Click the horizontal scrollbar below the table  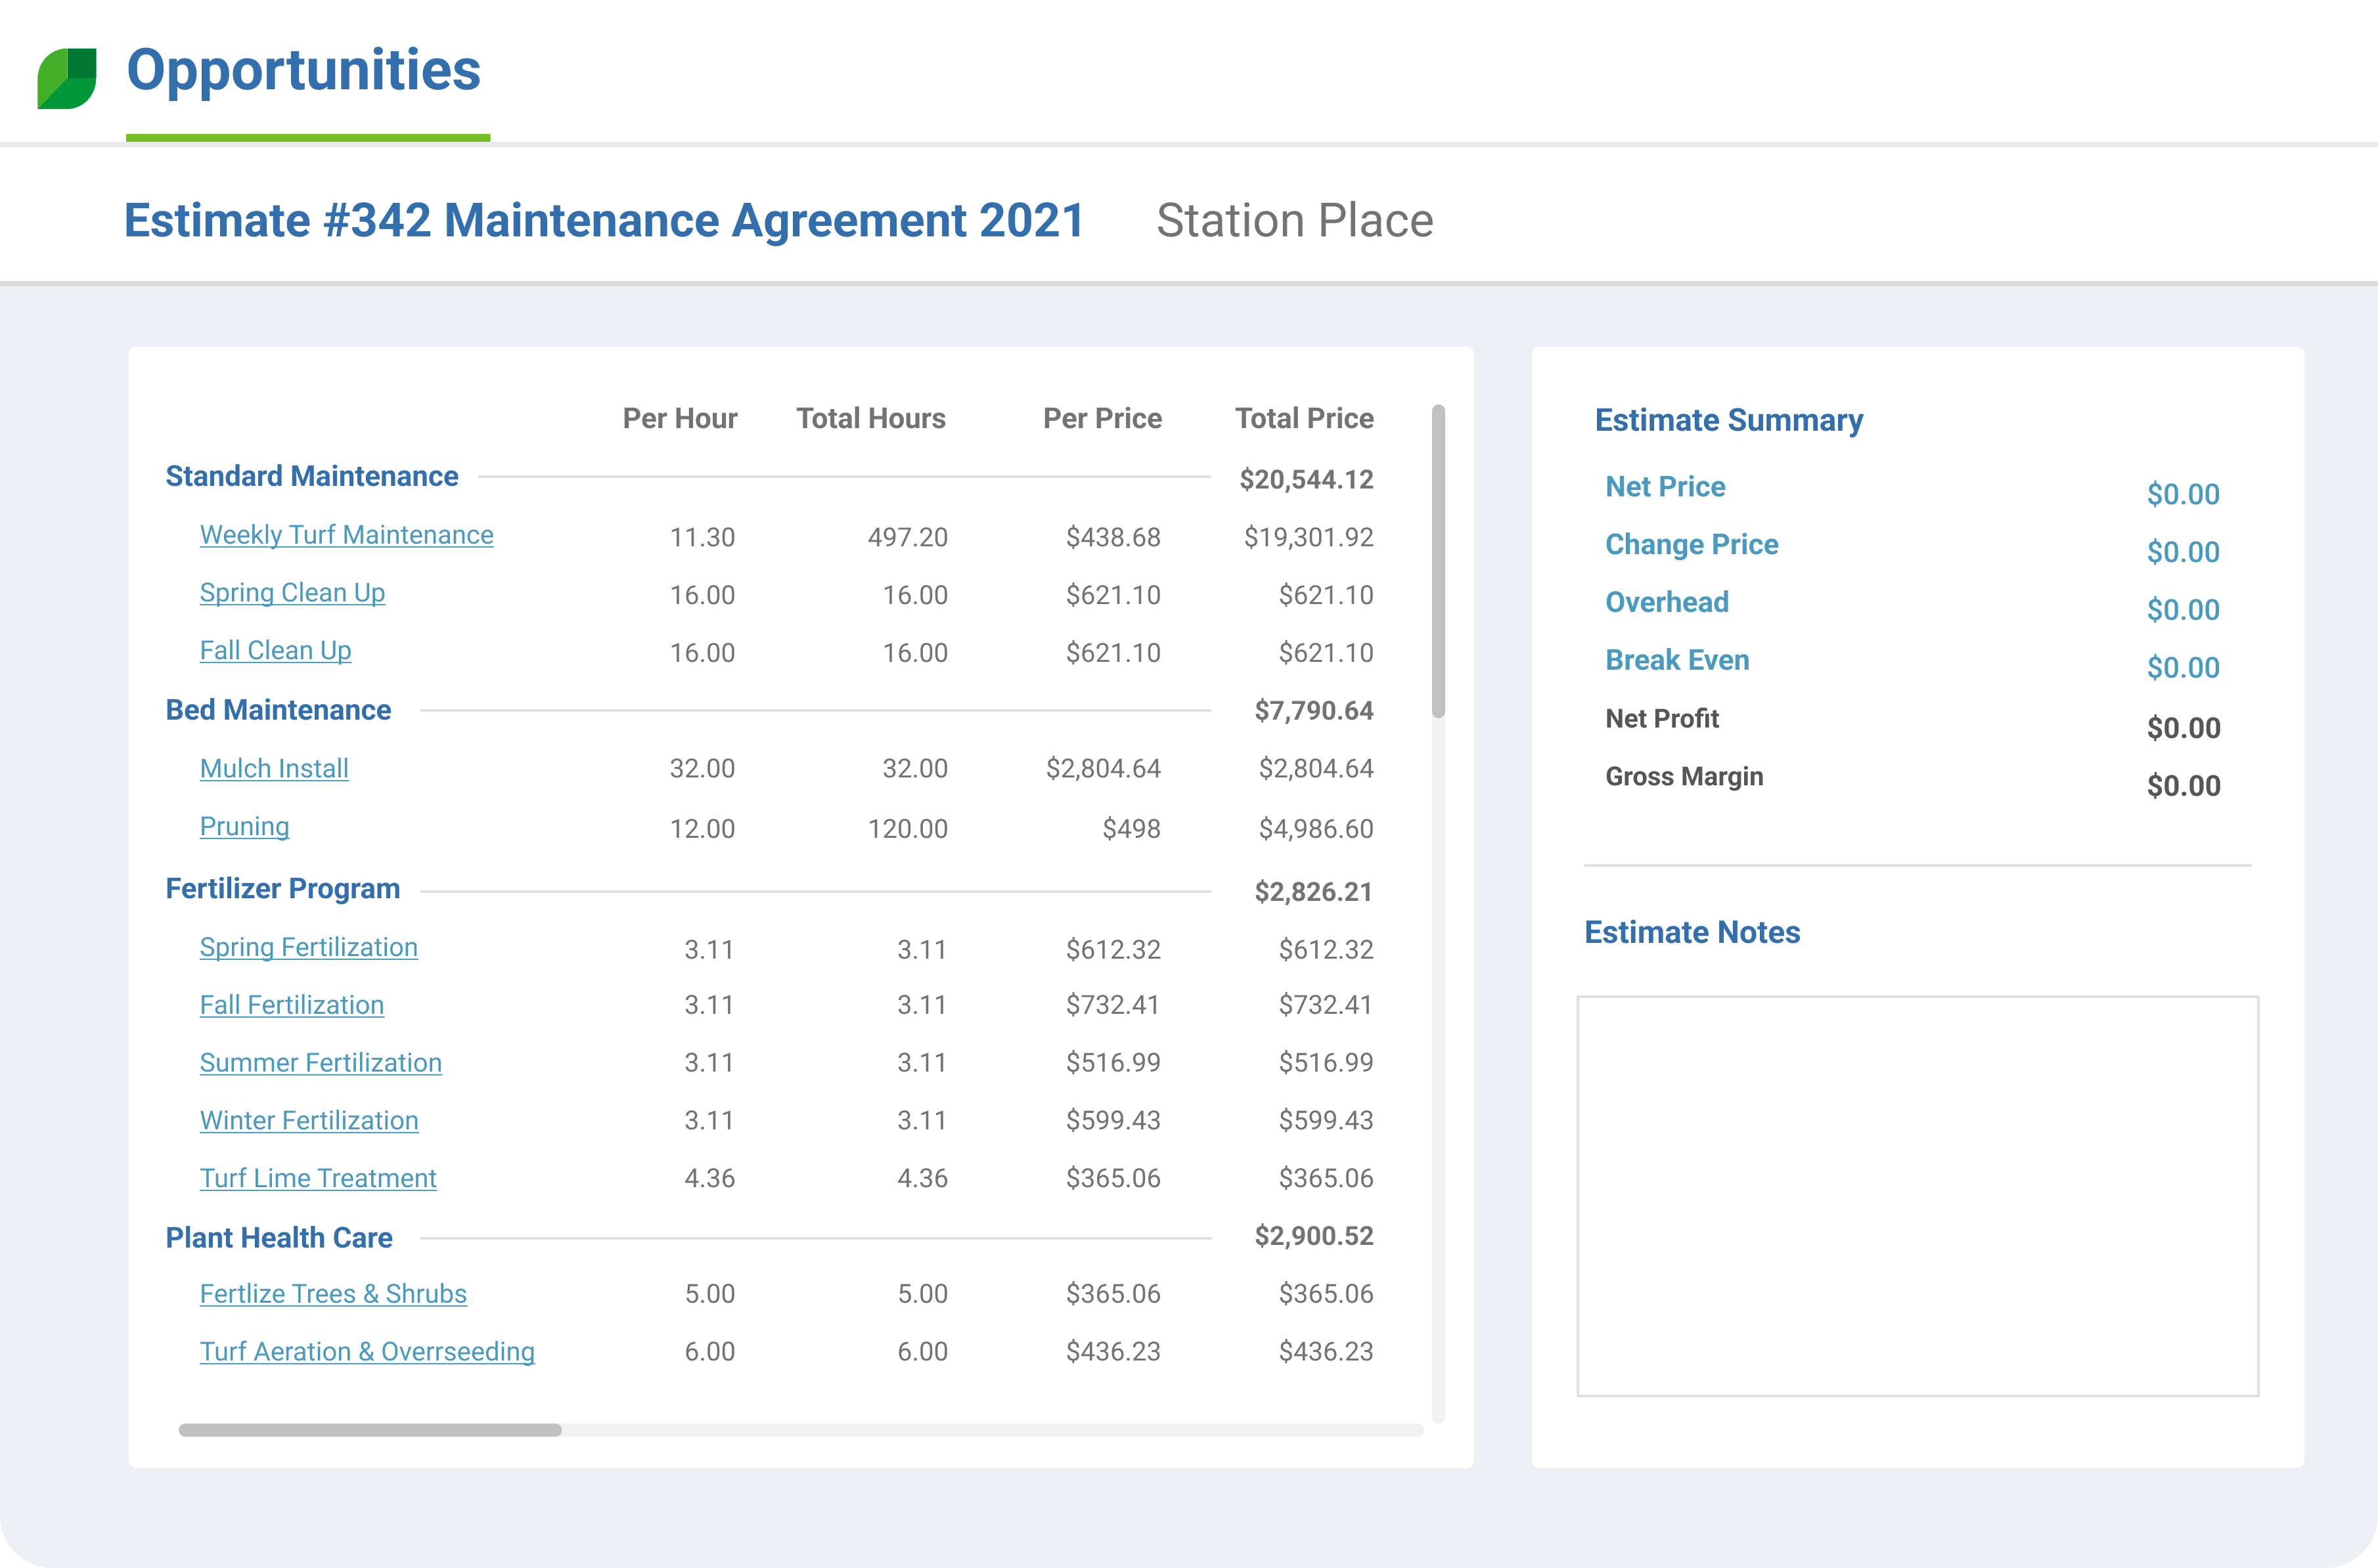click(x=370, y=1430)
